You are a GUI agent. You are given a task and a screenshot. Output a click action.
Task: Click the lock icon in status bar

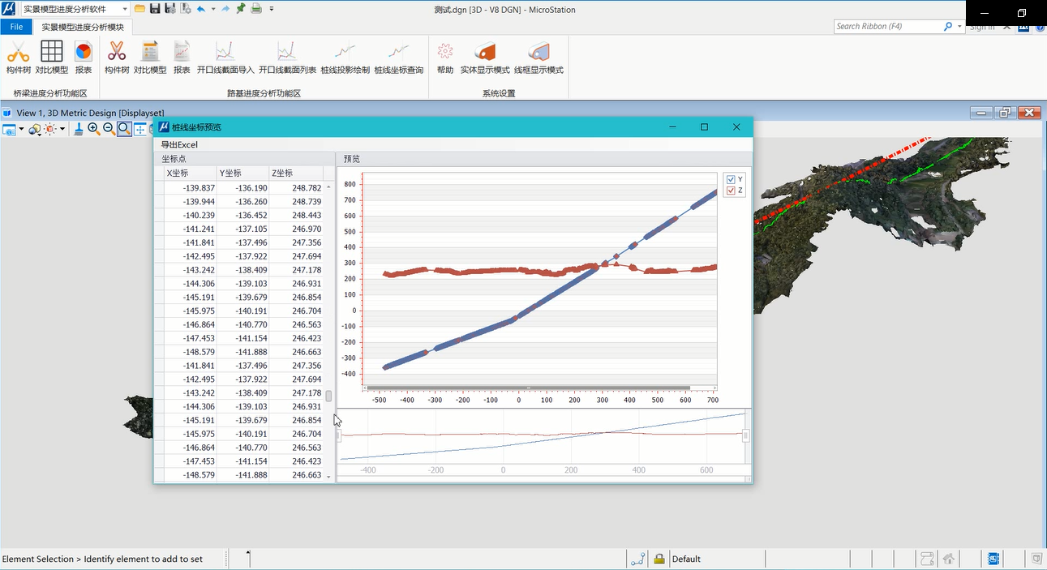659,559
